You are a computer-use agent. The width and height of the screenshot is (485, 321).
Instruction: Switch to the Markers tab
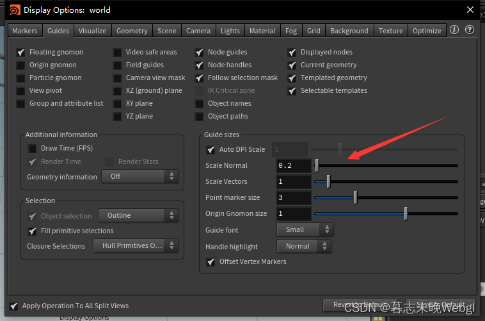click(x=25, y=31)
